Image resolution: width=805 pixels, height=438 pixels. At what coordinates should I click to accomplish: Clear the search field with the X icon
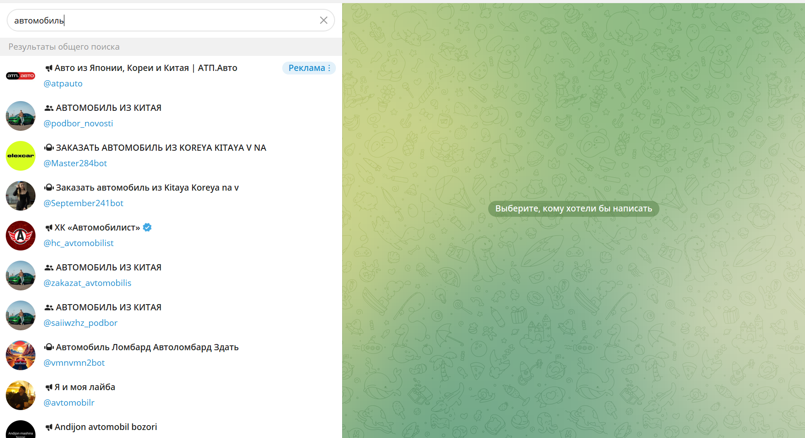[x=324, y=20]
